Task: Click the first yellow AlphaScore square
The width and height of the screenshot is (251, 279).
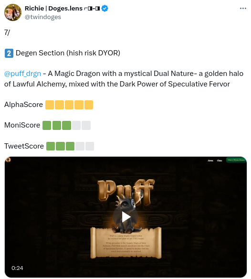Action: pyautogui.click(x=50, y=105)
